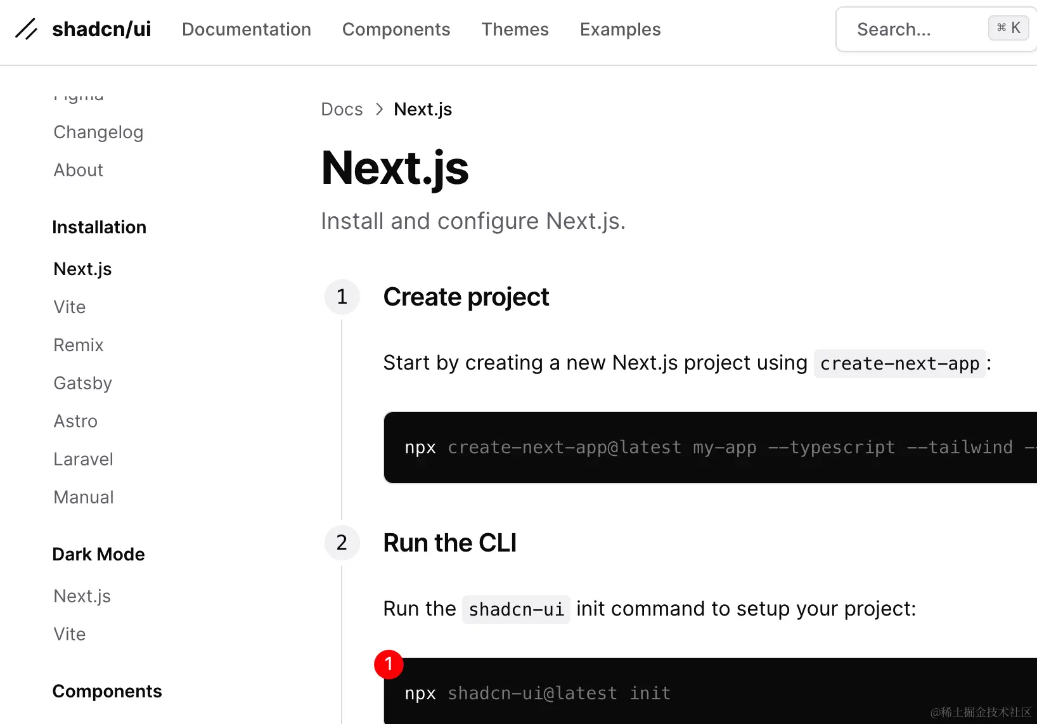The width and height of the screenshot is (1037, 724).
Task: Go to Components in top navigation
Action: 396,29
